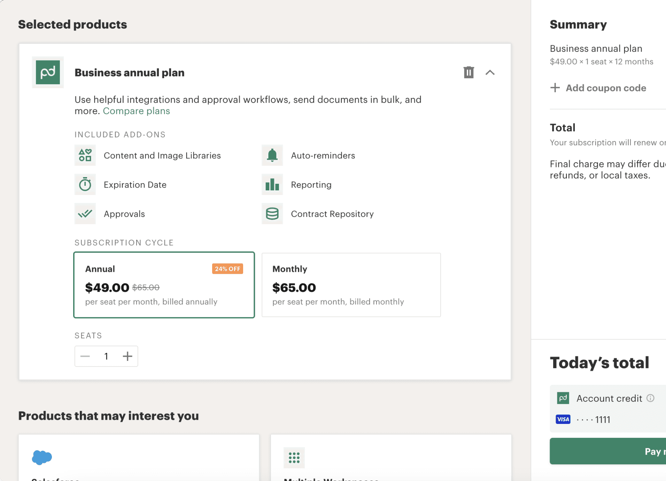The image size is (666, 481).
Task: Decrease the seat count by one
Action: [x=85, y=356]
